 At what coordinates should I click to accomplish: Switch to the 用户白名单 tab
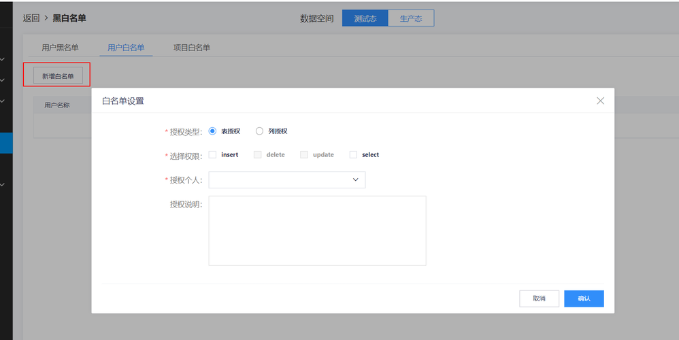[x=126, y=48]
